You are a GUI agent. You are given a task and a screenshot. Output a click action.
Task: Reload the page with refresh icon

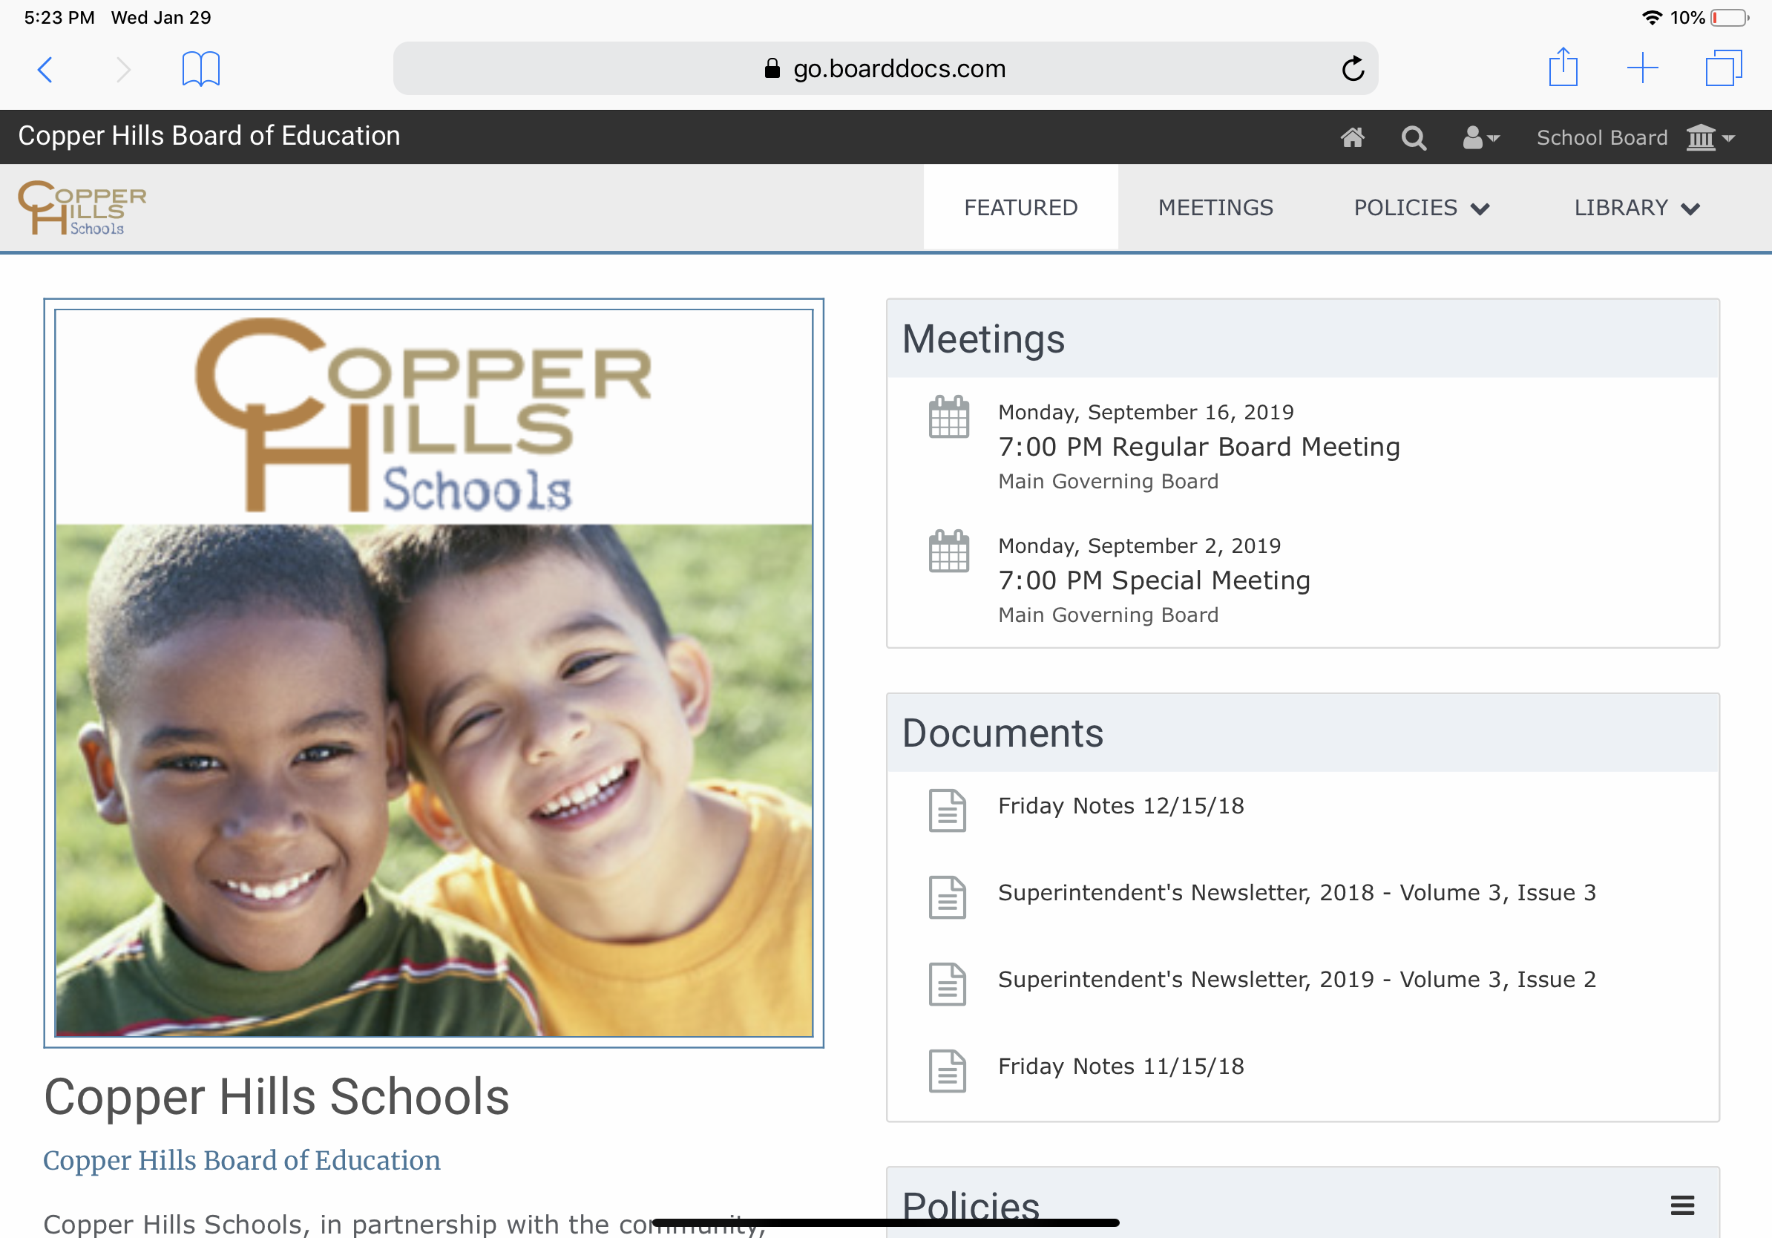(x=1352, y=69)
